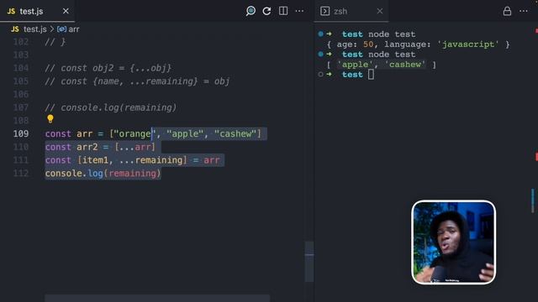Split the editor with the split-editor icon

[283, 11]
